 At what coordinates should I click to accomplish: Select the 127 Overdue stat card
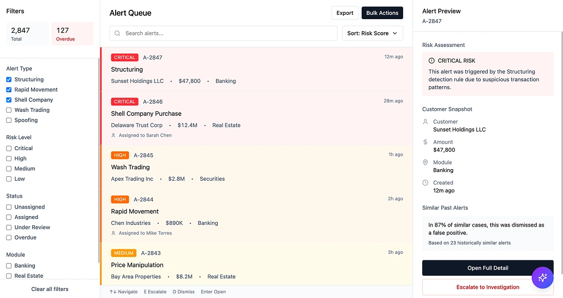[x=73, y=34]
